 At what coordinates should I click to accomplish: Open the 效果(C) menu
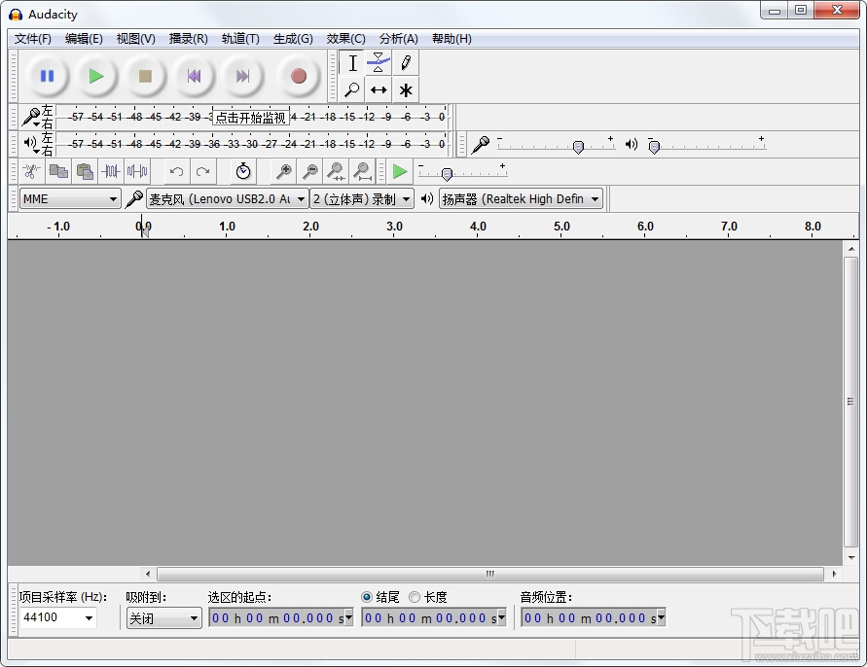tap(346, 39)
